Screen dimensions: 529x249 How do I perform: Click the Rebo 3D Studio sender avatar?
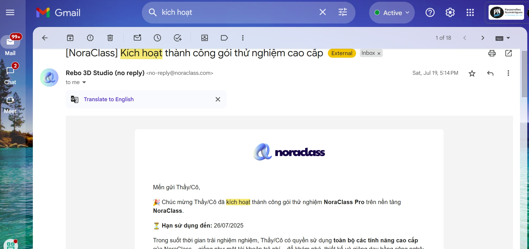pos(49,77)
